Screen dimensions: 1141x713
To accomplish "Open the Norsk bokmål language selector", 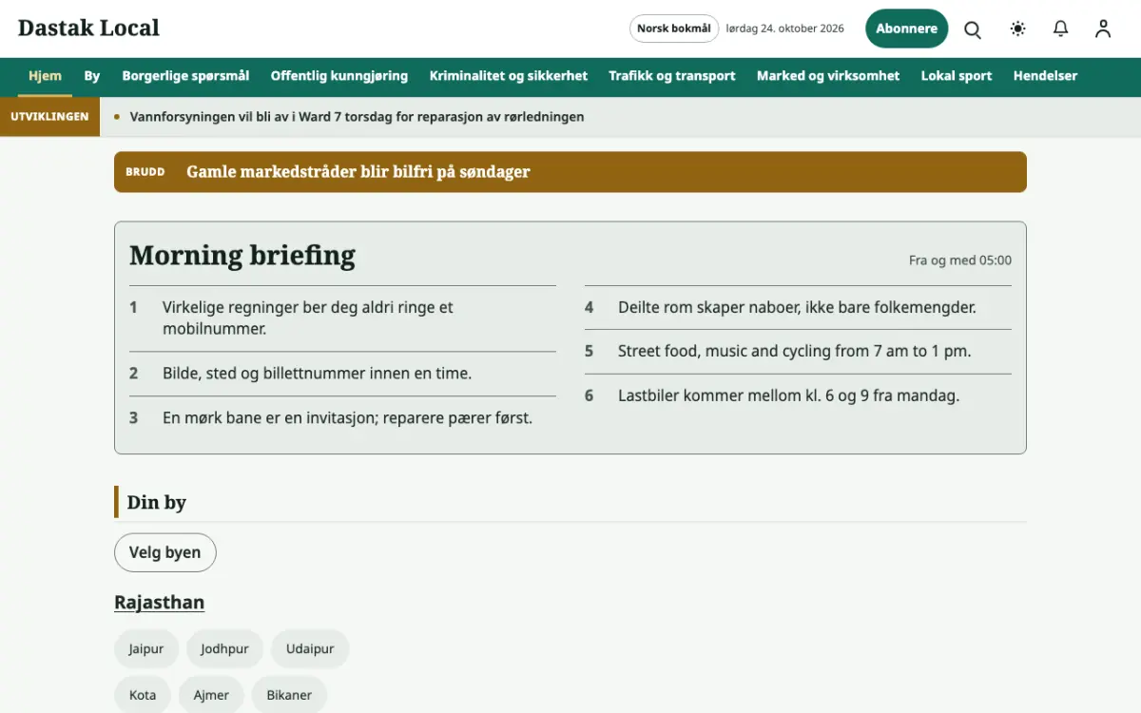I will coord(674,29).
